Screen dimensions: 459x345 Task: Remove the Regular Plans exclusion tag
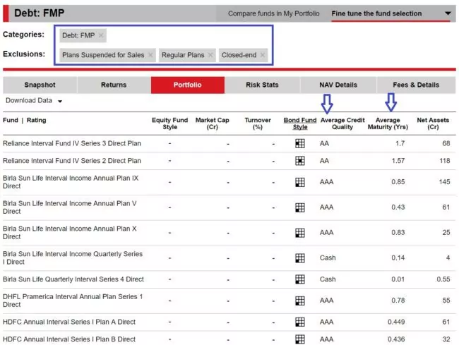click(x=210, y=54)
